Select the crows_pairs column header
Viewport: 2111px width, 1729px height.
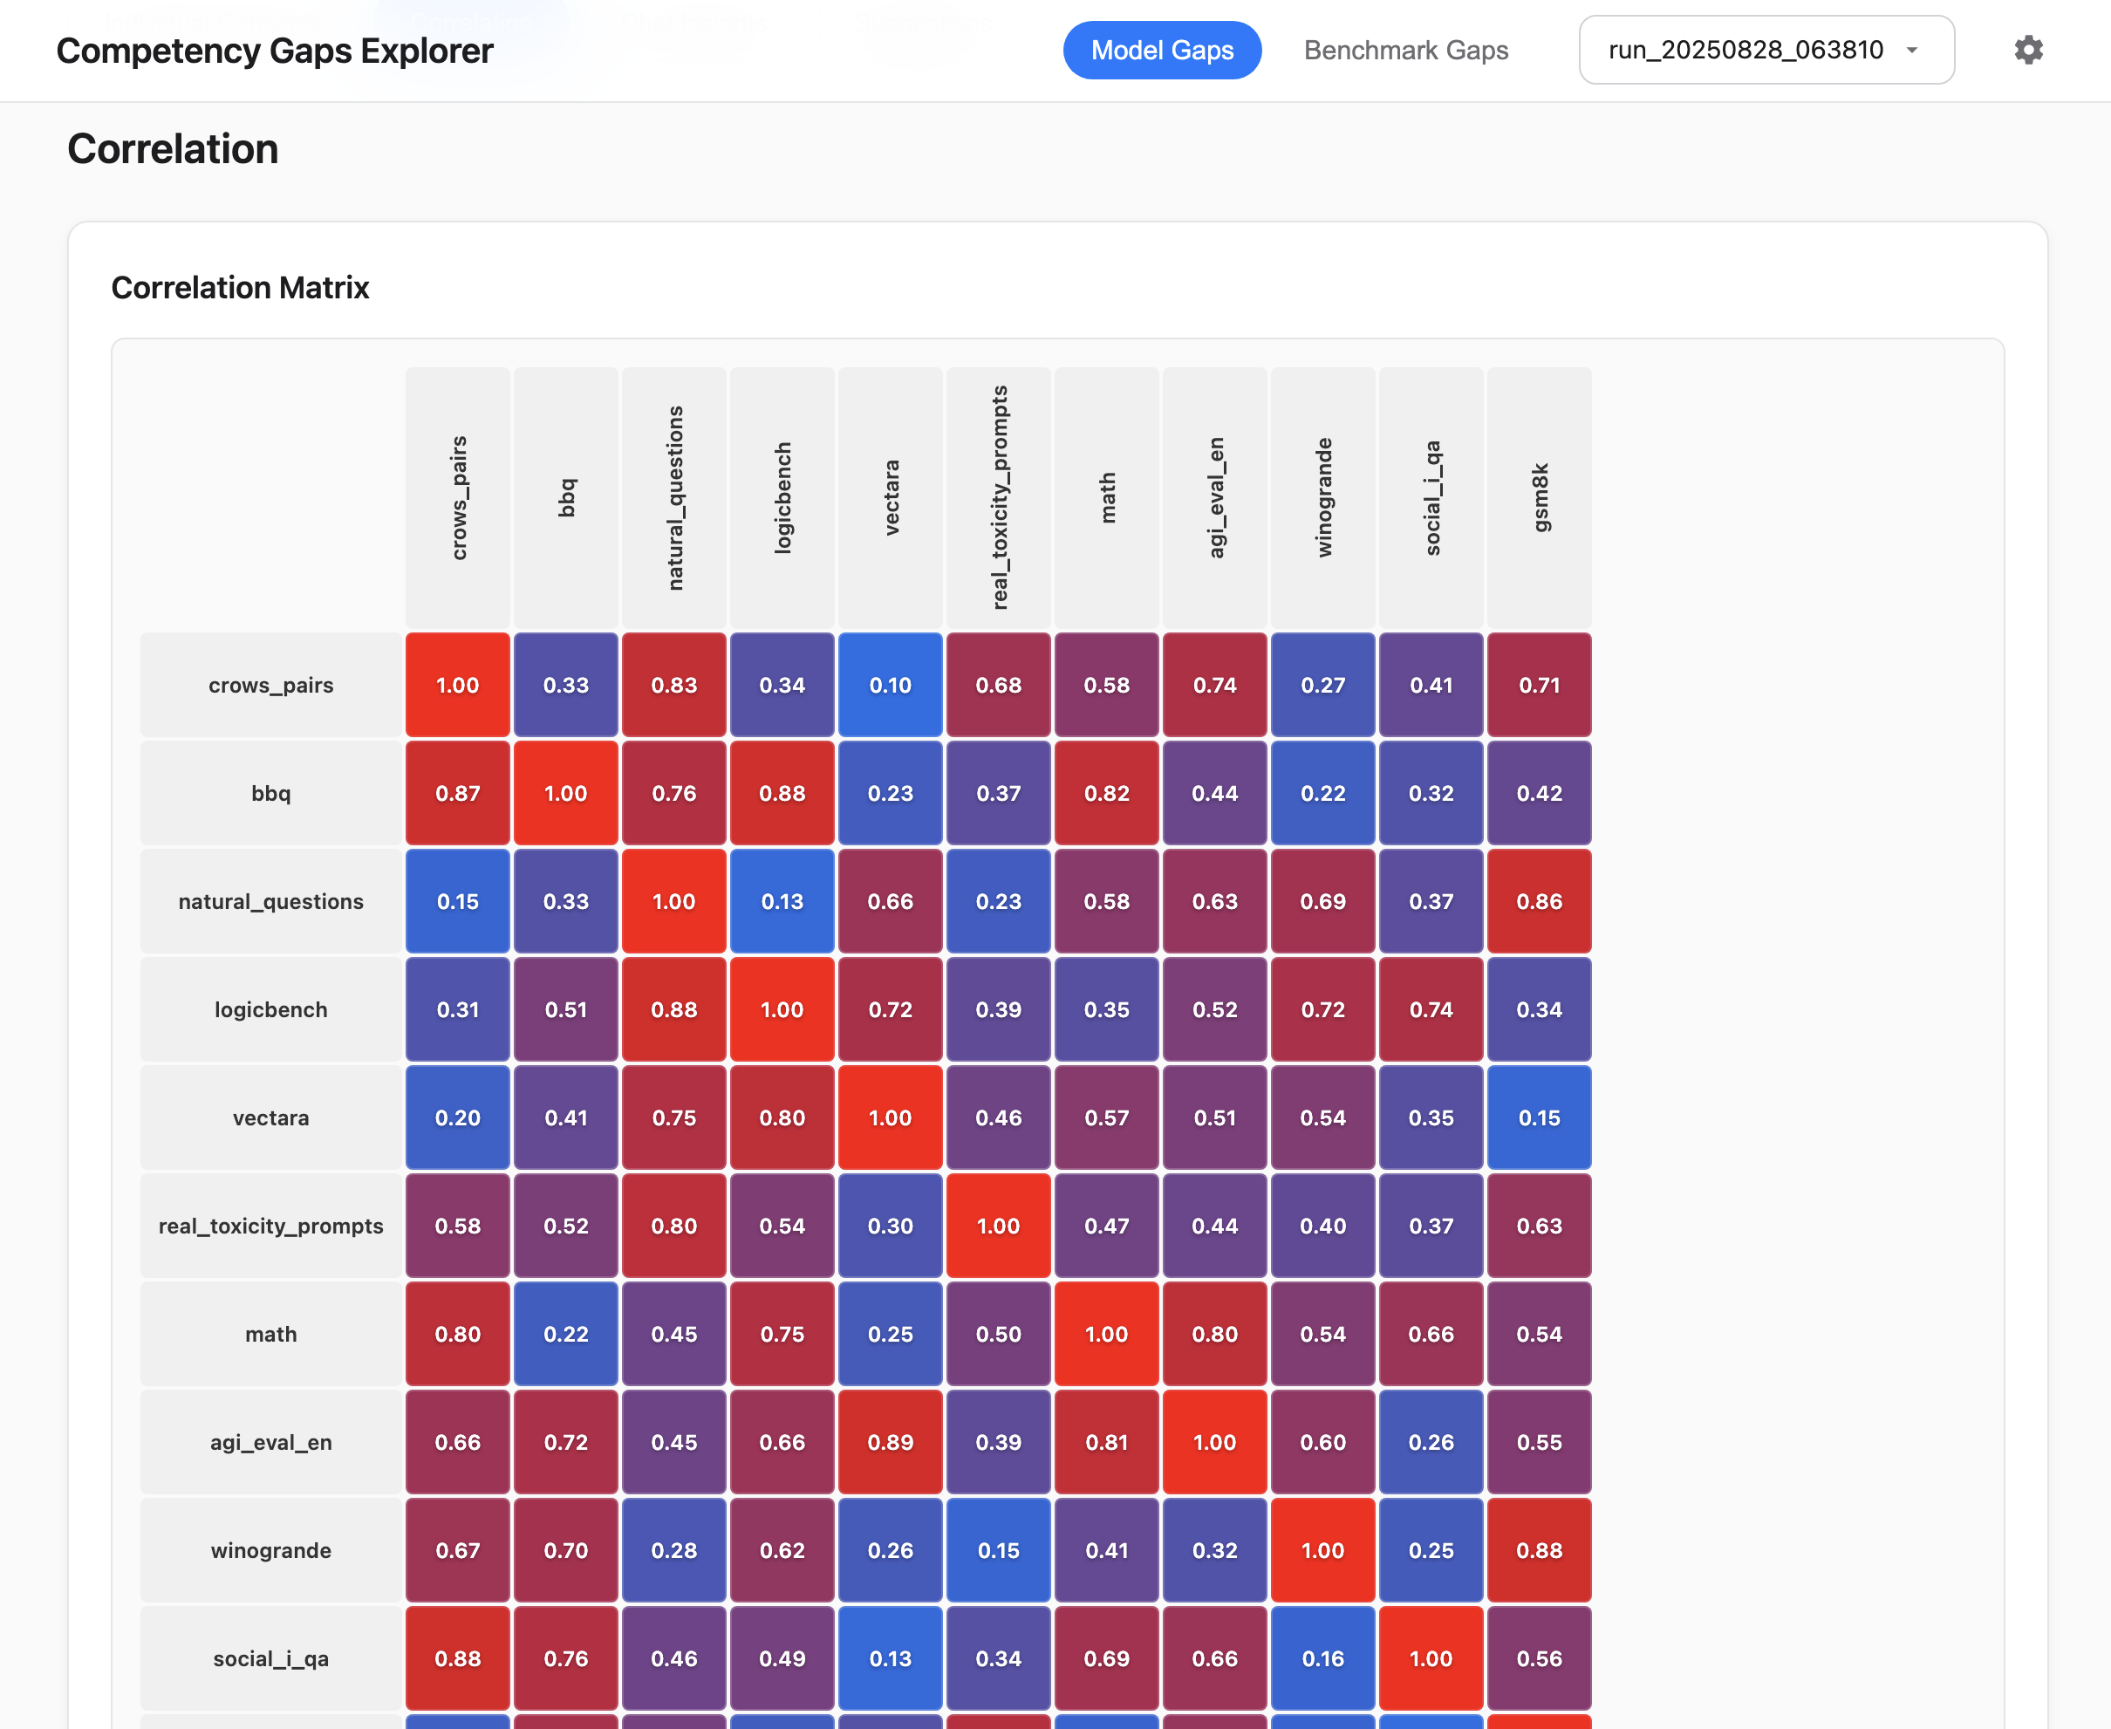(458, 497)
